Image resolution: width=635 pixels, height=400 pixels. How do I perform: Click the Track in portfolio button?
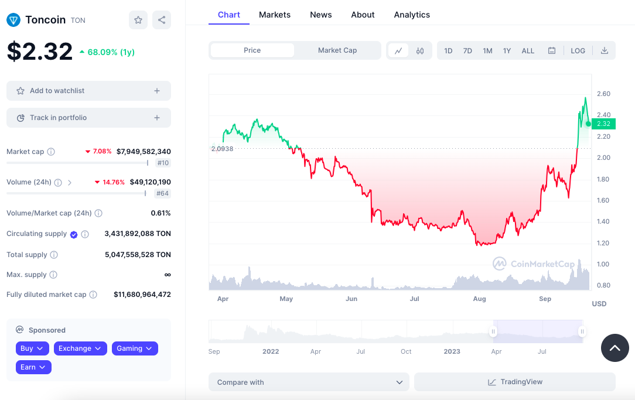pos(88,118)
